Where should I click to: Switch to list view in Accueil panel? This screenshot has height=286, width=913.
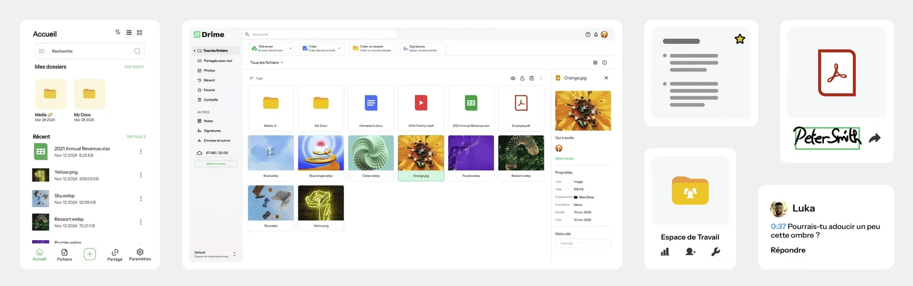click(129, 32)
